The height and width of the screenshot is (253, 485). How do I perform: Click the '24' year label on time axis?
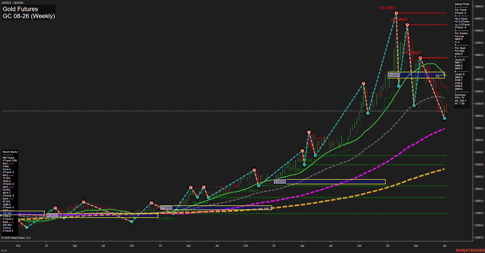(x=160, y=246)
